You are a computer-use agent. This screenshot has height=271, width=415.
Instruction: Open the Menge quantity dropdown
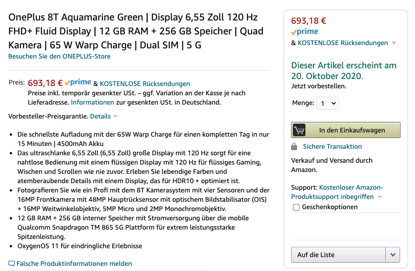[x=327, y=103]
